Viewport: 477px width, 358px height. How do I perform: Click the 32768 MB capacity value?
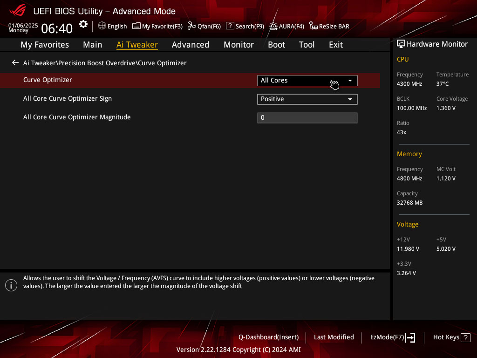pos(410,203)
